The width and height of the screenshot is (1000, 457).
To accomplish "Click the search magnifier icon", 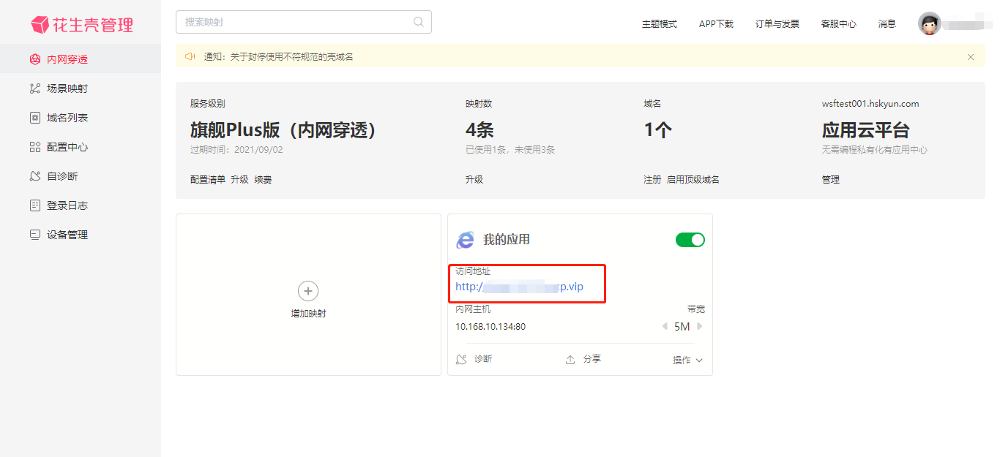I will coord(419,22).
